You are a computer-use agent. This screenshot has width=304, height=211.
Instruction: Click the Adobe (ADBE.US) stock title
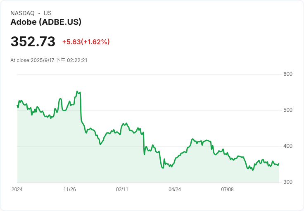pos(46,22)
